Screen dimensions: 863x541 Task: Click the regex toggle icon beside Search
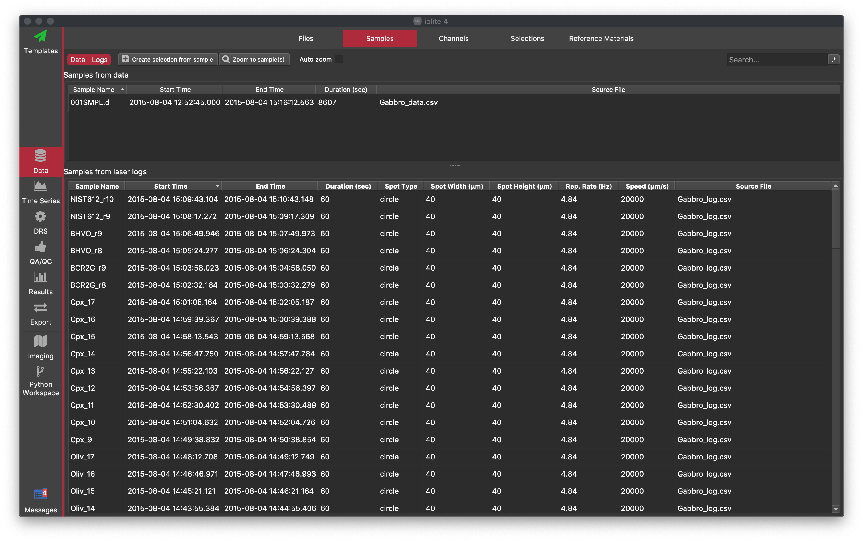tap(834, 60)
